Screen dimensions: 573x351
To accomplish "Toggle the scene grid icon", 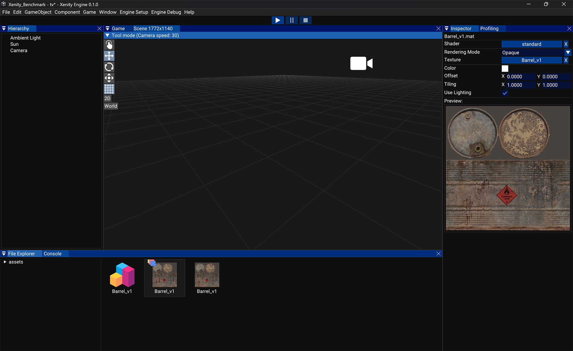I will (109, 89).
